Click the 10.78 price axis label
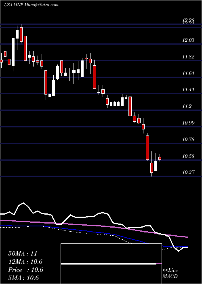The width and height of the screenshot is (202, 284). [x=188, y=140]
